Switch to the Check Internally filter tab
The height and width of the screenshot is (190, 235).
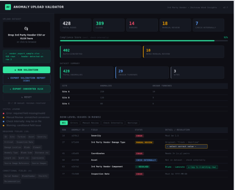[113, 123]
